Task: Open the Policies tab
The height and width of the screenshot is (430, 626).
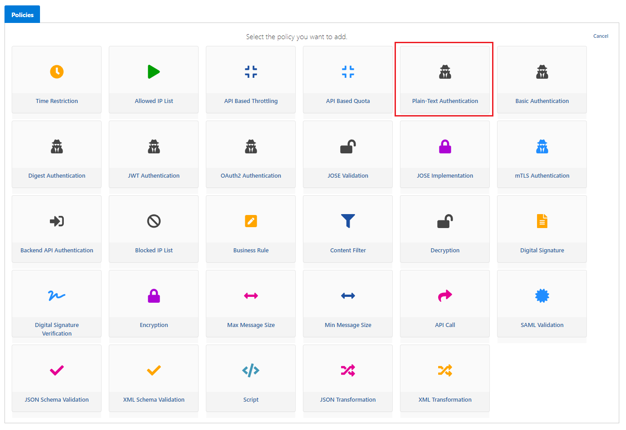Action: click(x=22, y=15)
